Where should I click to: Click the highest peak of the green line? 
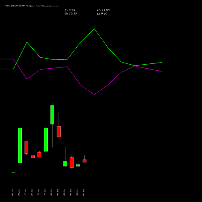[94, 29]
